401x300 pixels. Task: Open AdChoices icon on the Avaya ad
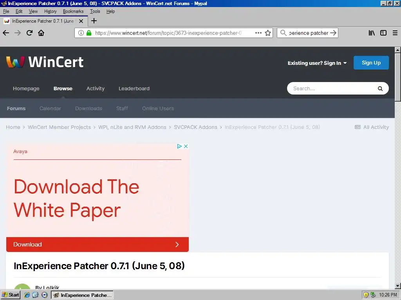179,146
